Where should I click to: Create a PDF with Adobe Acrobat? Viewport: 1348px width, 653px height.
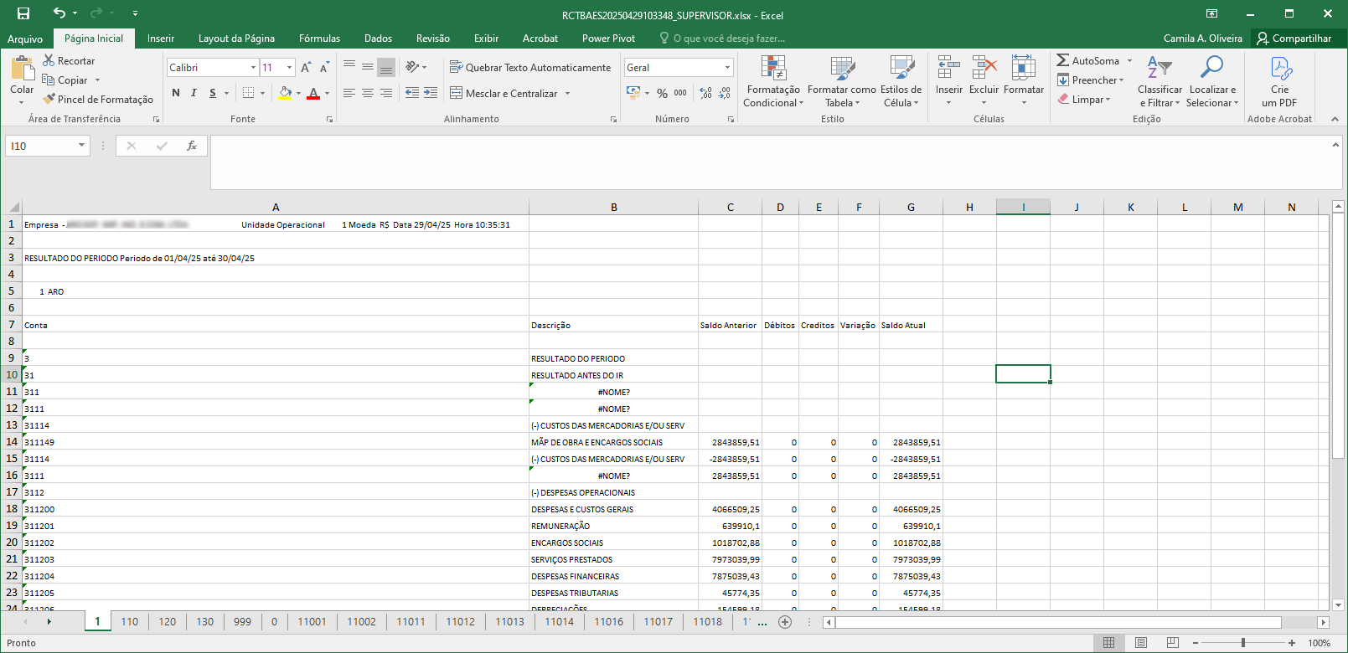tap(1279, 81)
